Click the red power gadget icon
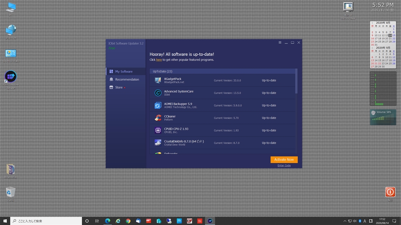The image size is (401, 225). pyautogui.click(x=390, y=192)
